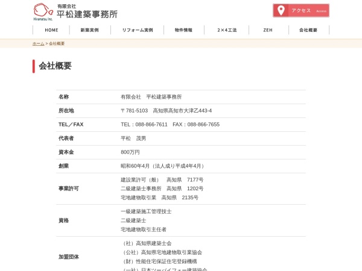Viewport: 362px width, 271px height.
Task: Click the 事業許可 row label
Action: (69, 188)
